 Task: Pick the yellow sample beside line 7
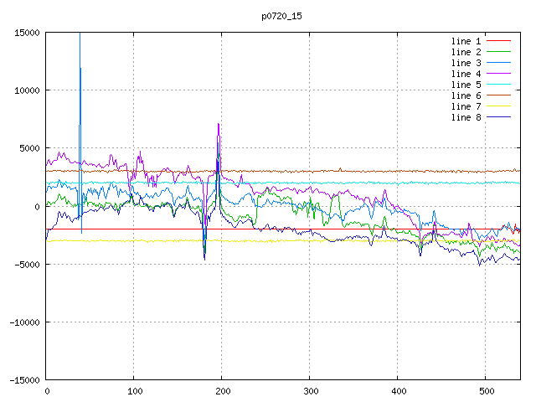[498, 106]
